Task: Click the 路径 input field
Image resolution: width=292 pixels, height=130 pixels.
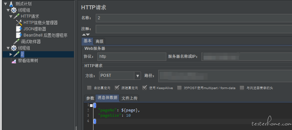Action: [225, 76]
